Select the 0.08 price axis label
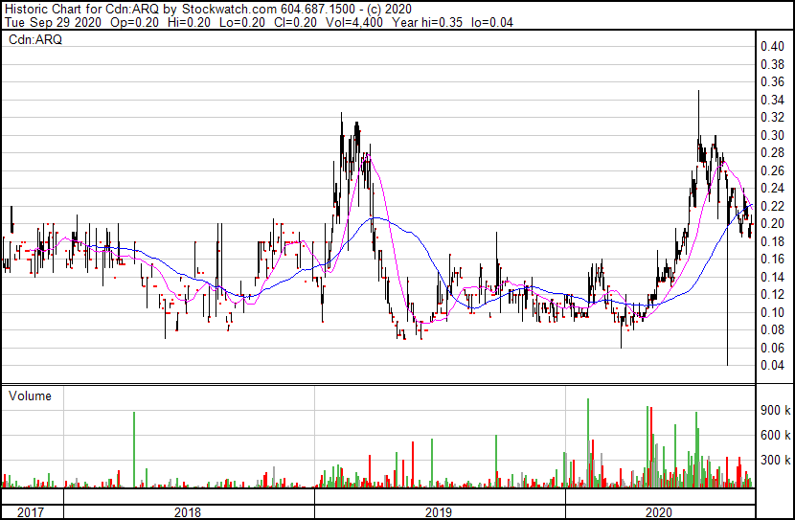Screen dimensions: 795x520 pyautogui.click(x=772, y=330)
